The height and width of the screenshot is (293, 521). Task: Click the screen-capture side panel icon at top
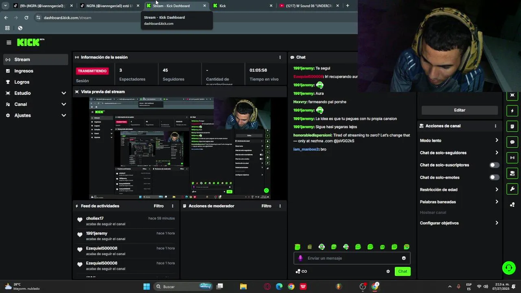[512, 95]
